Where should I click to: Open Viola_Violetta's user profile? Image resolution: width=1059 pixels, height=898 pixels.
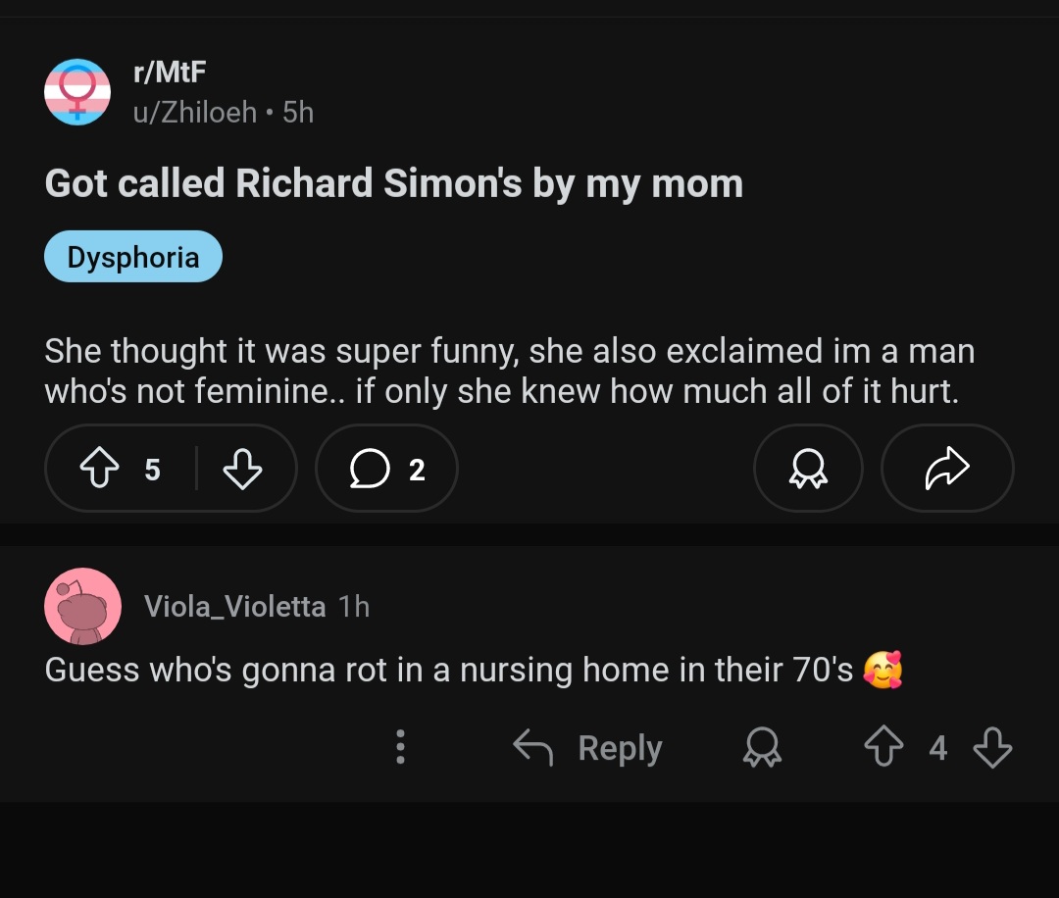[x=234, y=607]
